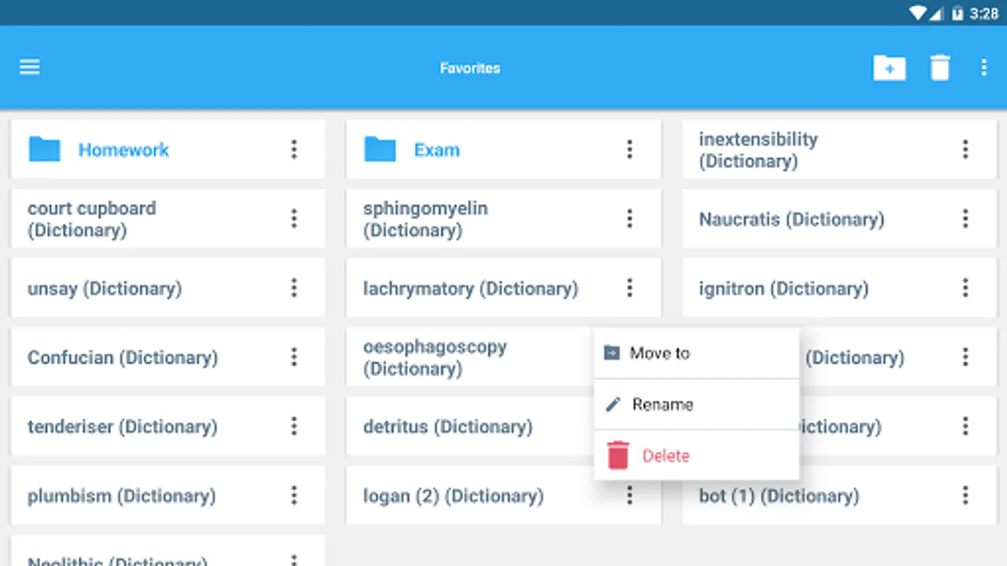Open options for inextensibility entry

pos(965,150)
